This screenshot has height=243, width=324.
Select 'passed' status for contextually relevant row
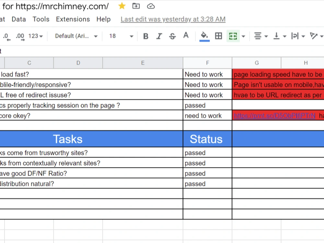coord(207,163)
